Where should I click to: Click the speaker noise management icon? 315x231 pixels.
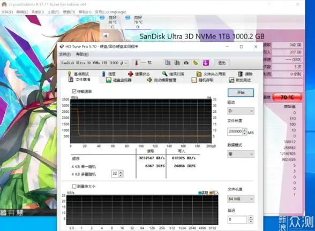[149, 80]
